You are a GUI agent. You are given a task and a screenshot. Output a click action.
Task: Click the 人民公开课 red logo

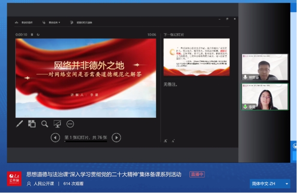[14, 178]
